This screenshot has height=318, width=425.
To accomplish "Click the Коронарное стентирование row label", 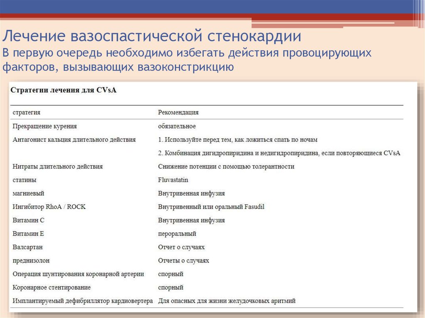I will 52,287.
